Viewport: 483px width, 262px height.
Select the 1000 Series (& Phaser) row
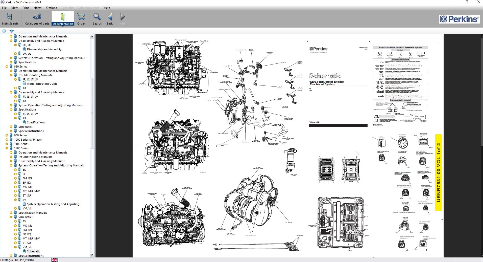[28, 140]
